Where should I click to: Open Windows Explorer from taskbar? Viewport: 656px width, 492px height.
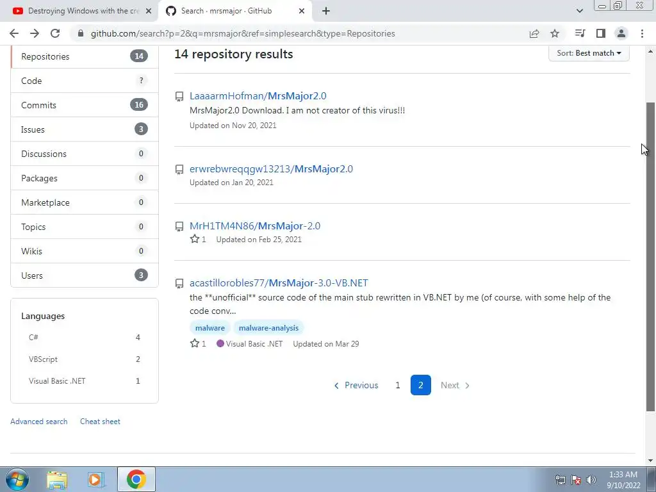(57, 479)
